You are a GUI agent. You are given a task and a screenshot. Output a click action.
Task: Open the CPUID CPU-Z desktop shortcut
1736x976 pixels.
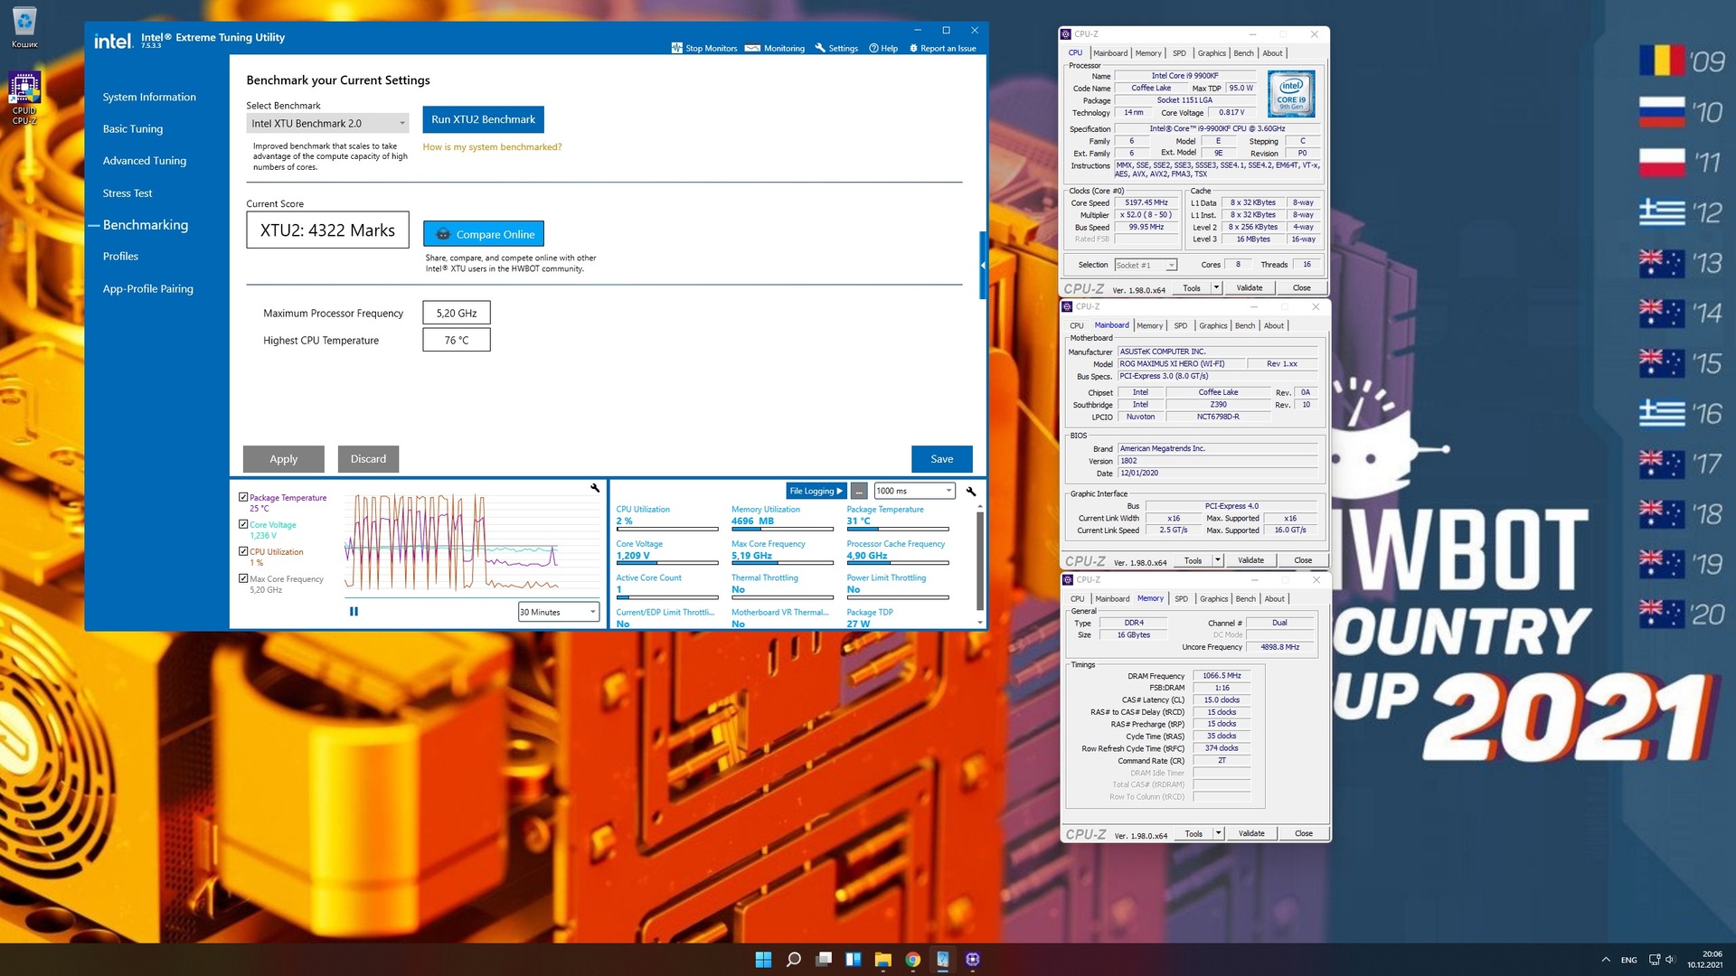[x=24, y=98]
